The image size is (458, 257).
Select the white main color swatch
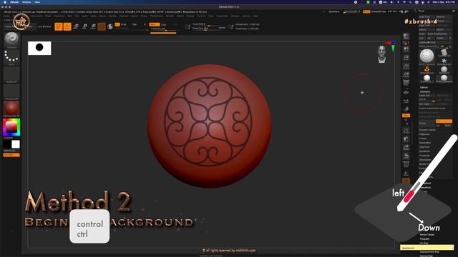click(x=16, y=144)
